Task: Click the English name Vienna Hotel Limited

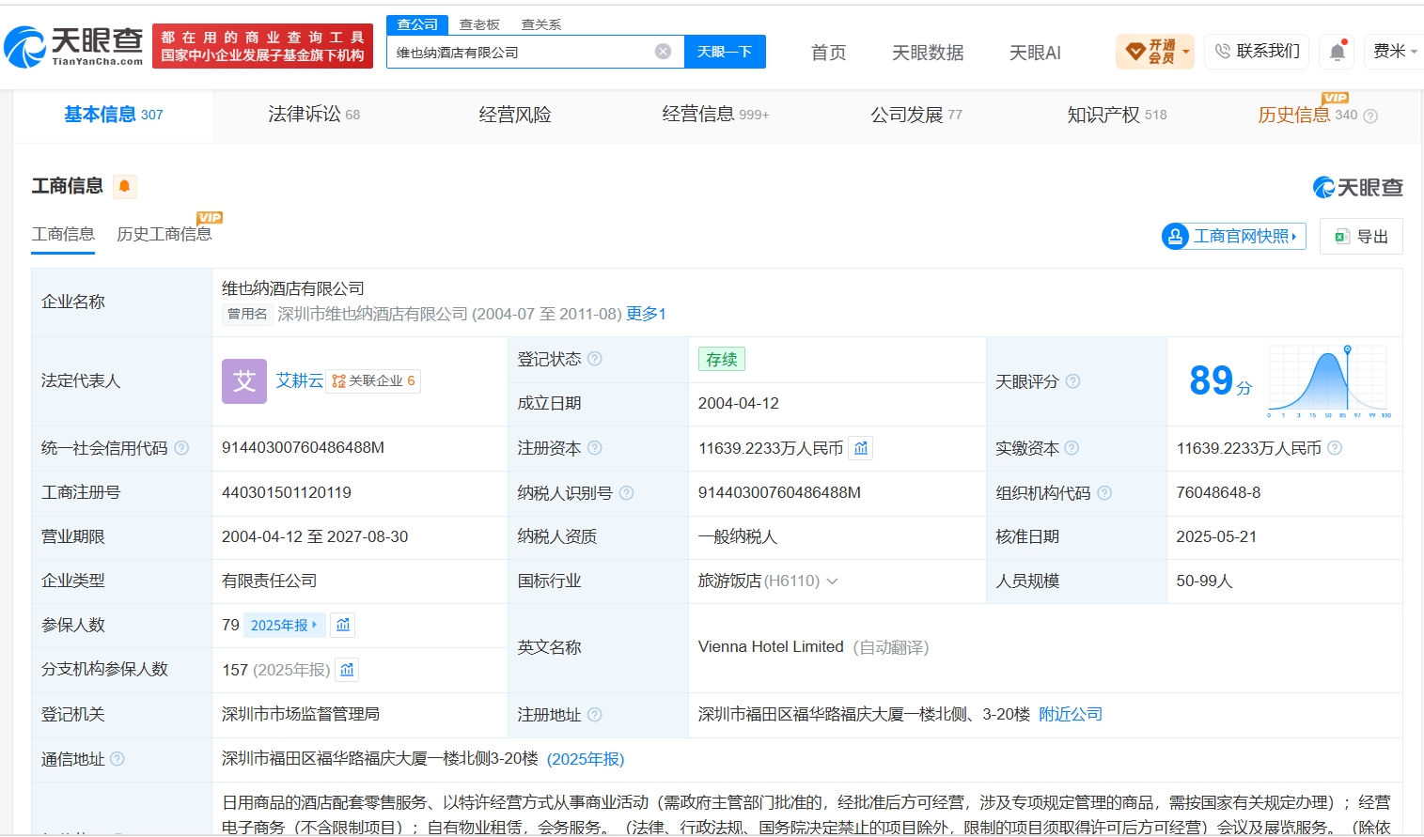Action: tap(771, 646)
